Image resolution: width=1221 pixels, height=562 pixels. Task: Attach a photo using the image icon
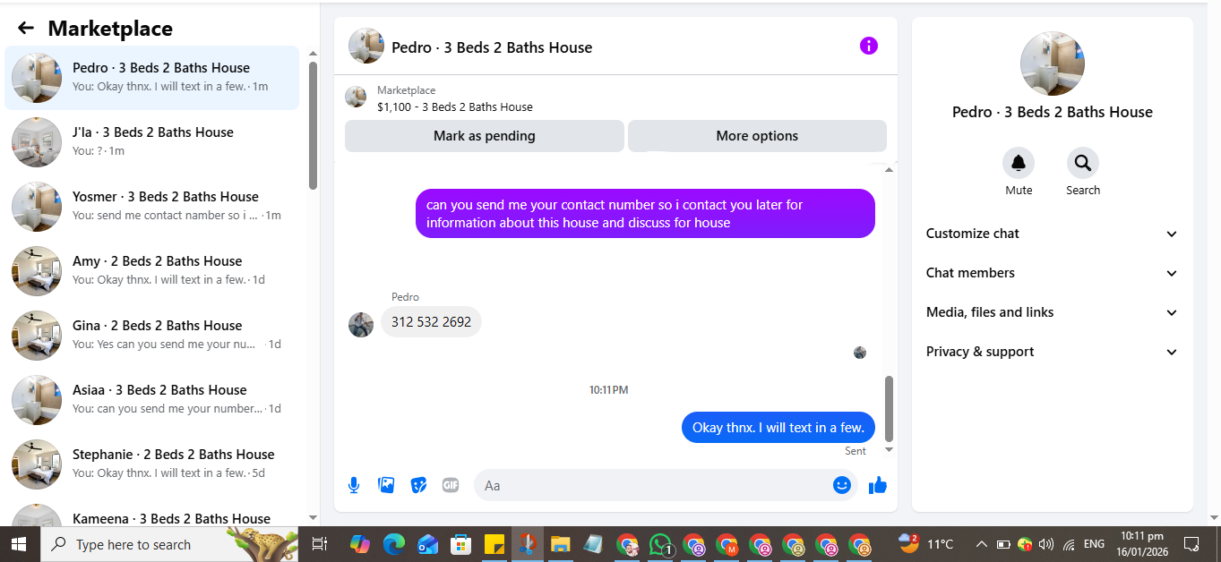386,485
